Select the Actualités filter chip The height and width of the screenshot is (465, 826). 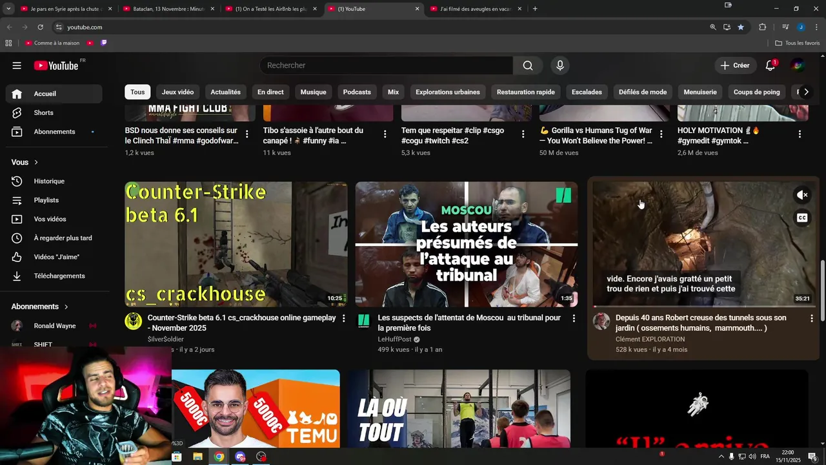(x=225, y=92)
